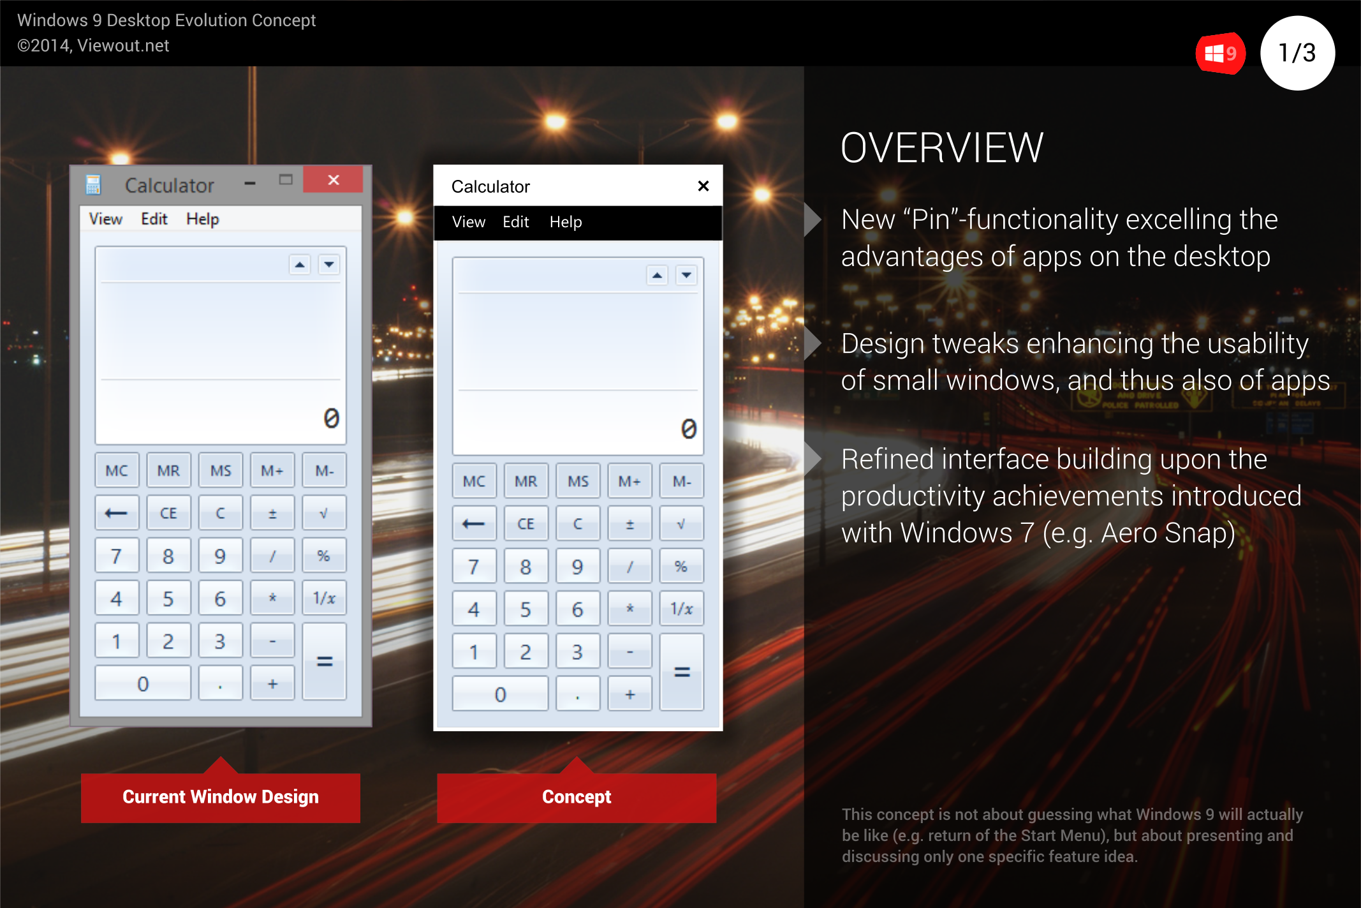
Task: Click the red Windows 9 logo badge
Action: click(x=1220, y=54)
